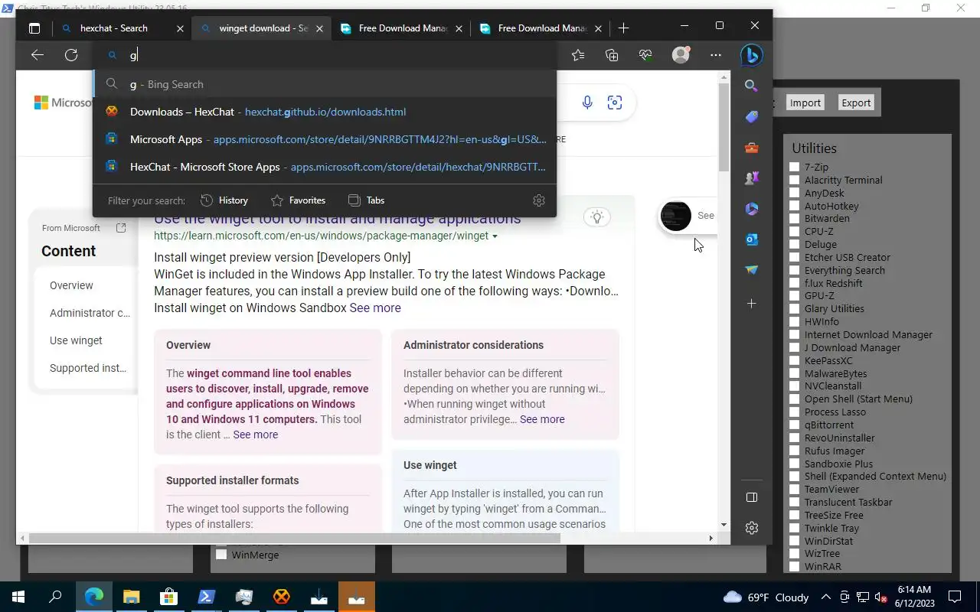The height and width of the screenshot is (612, 980).
Task: Jump to Overview in Content list
Action: [71, 285]
